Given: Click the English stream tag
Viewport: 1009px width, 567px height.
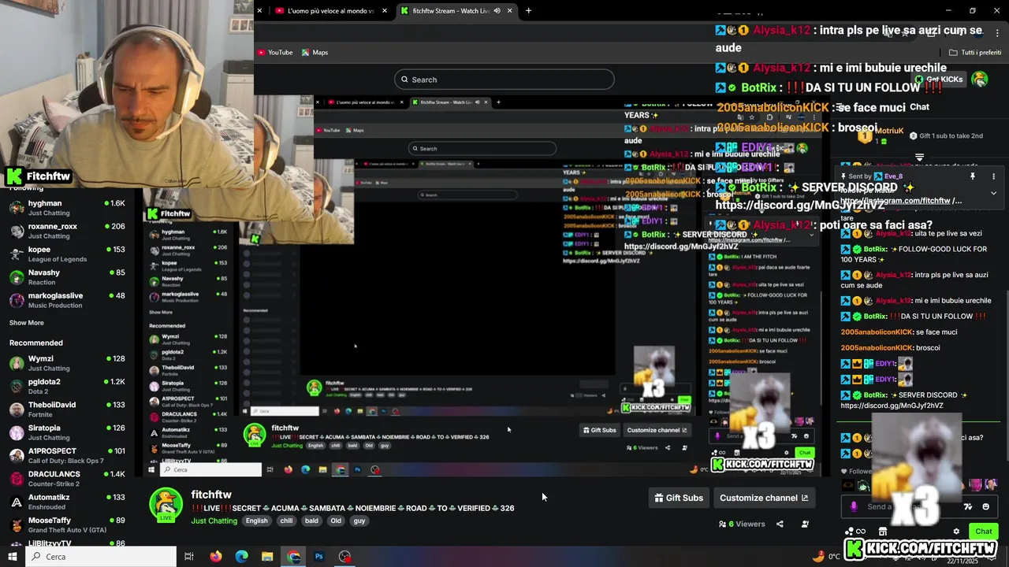Looking at the screenshot, I should (256, 521).
